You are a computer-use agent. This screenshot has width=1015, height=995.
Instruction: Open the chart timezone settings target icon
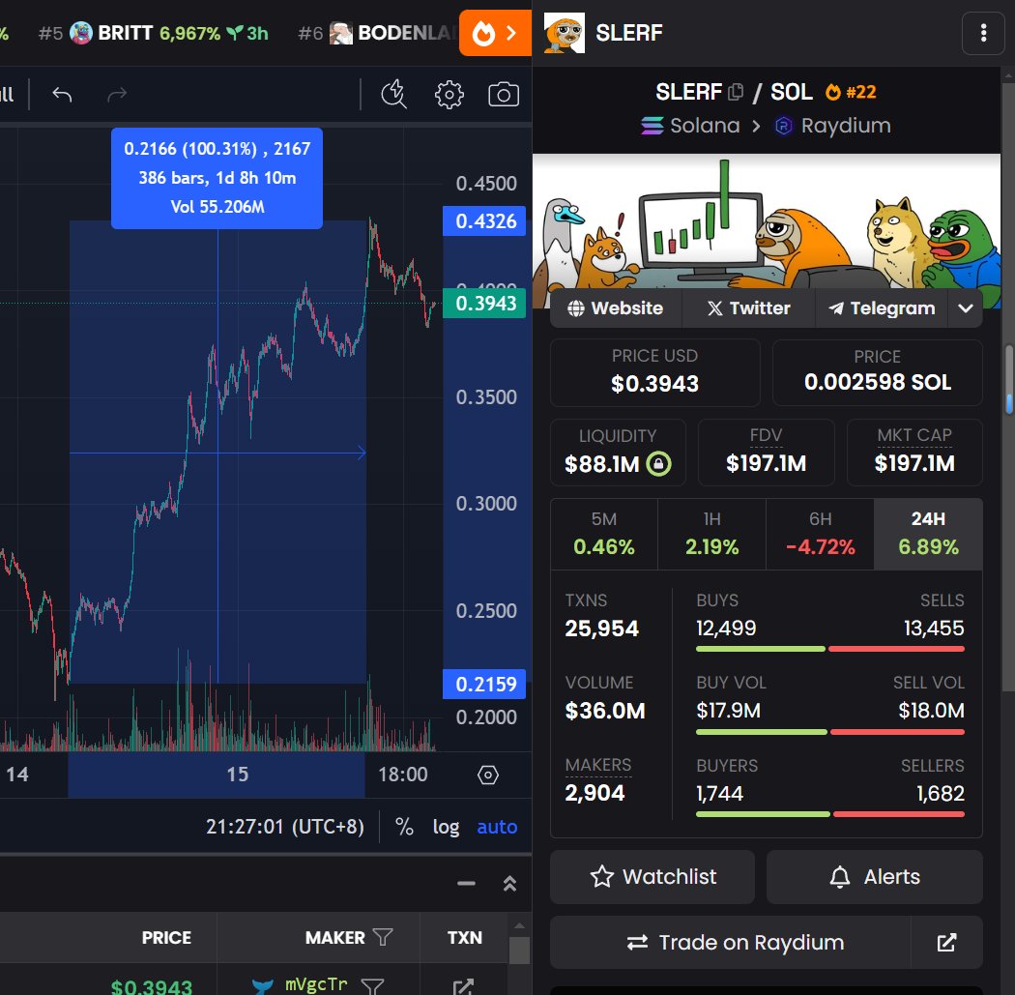487,775
